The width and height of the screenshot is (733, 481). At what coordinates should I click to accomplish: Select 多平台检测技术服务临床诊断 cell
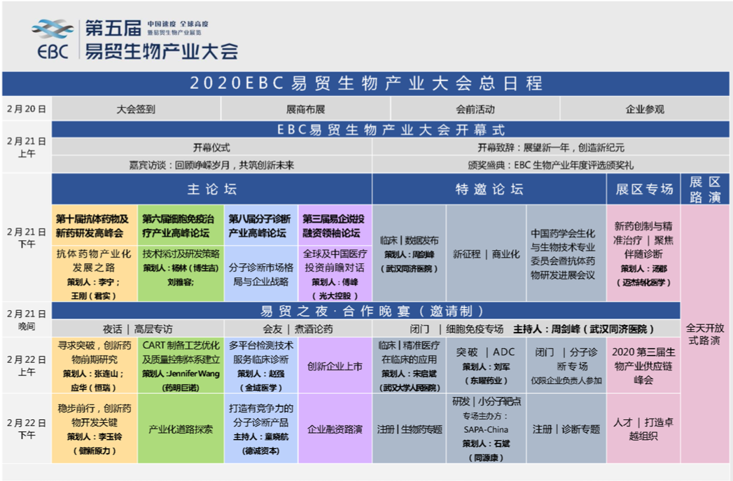point(261,365)
